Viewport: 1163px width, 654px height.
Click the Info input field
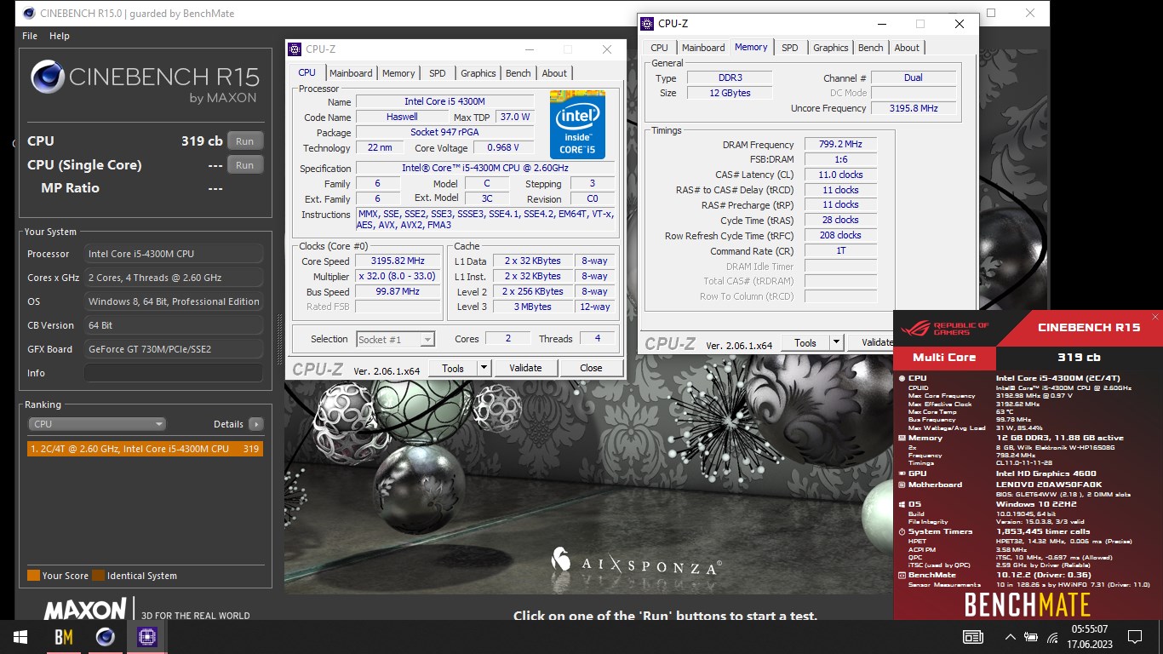(173, 373)
